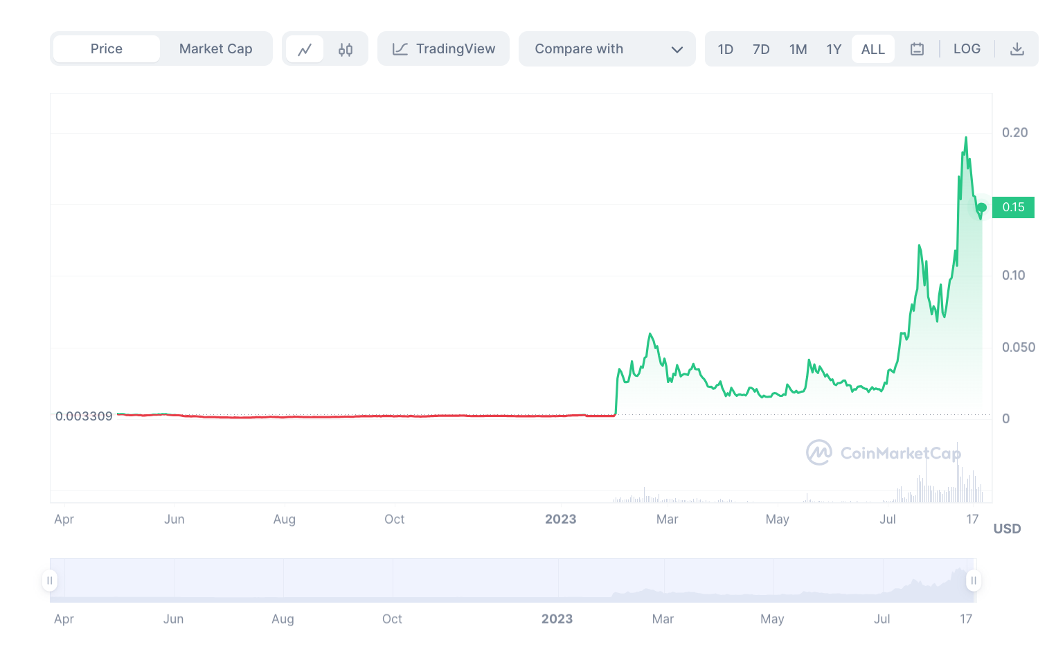Switch to line chart view

305,49
